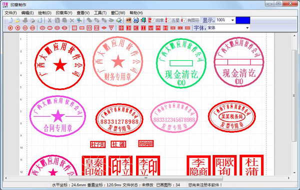The width and height of the screenshot is (300, 190).
Task: Open the 工具(T) menu
Action: tap(100, 13)
